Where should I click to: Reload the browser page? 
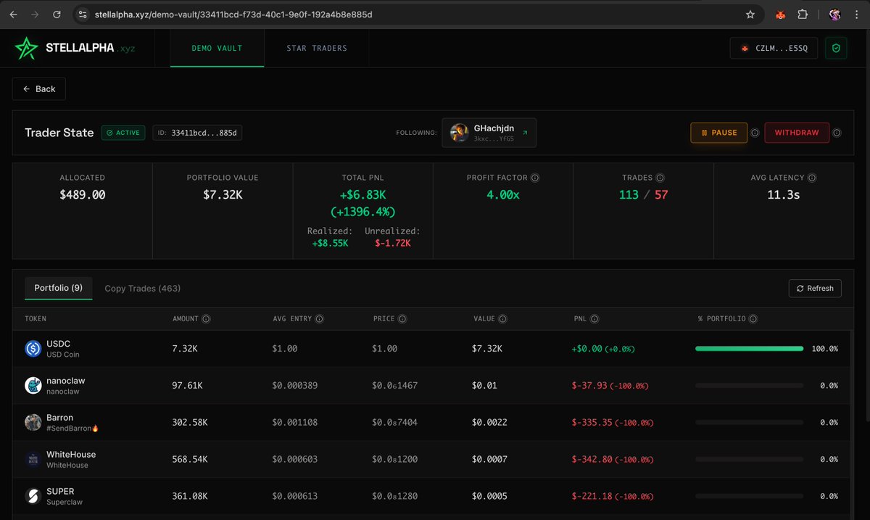(x=57, y=15)
